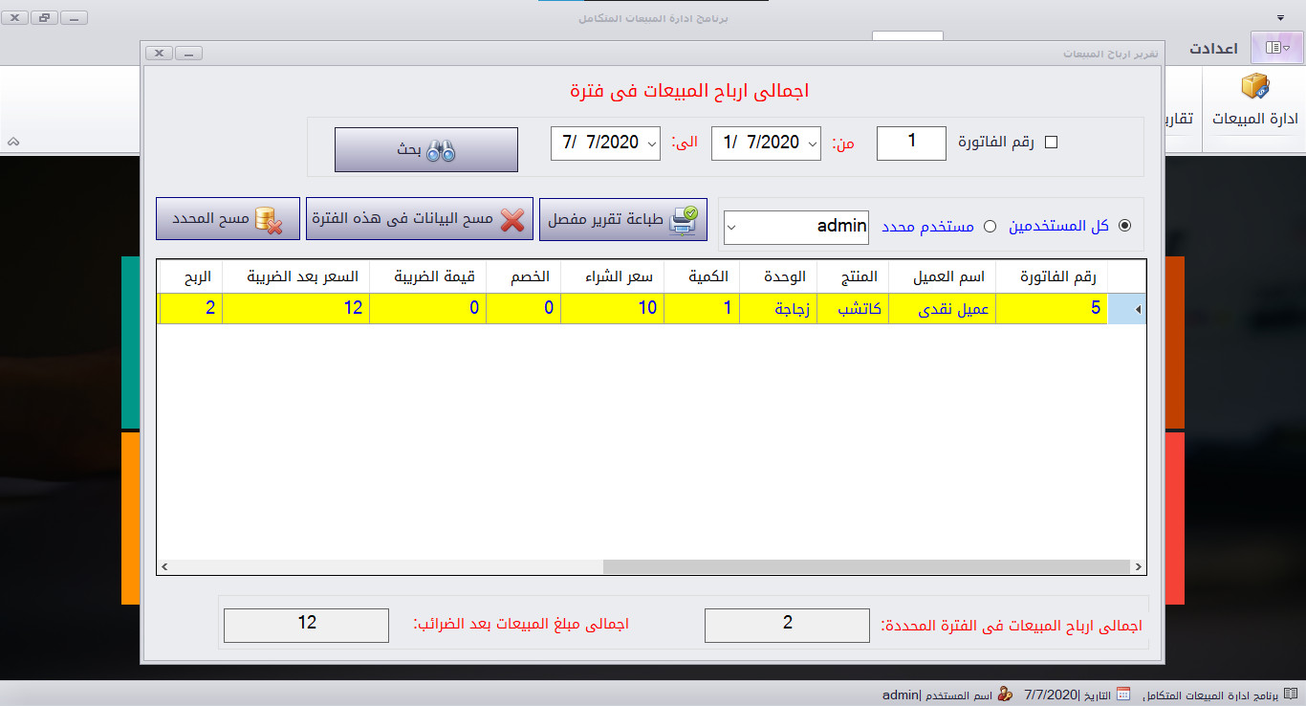Click the user icon next to admin in the status bar
The image size is (1306, 706).
pos(1004,694)
